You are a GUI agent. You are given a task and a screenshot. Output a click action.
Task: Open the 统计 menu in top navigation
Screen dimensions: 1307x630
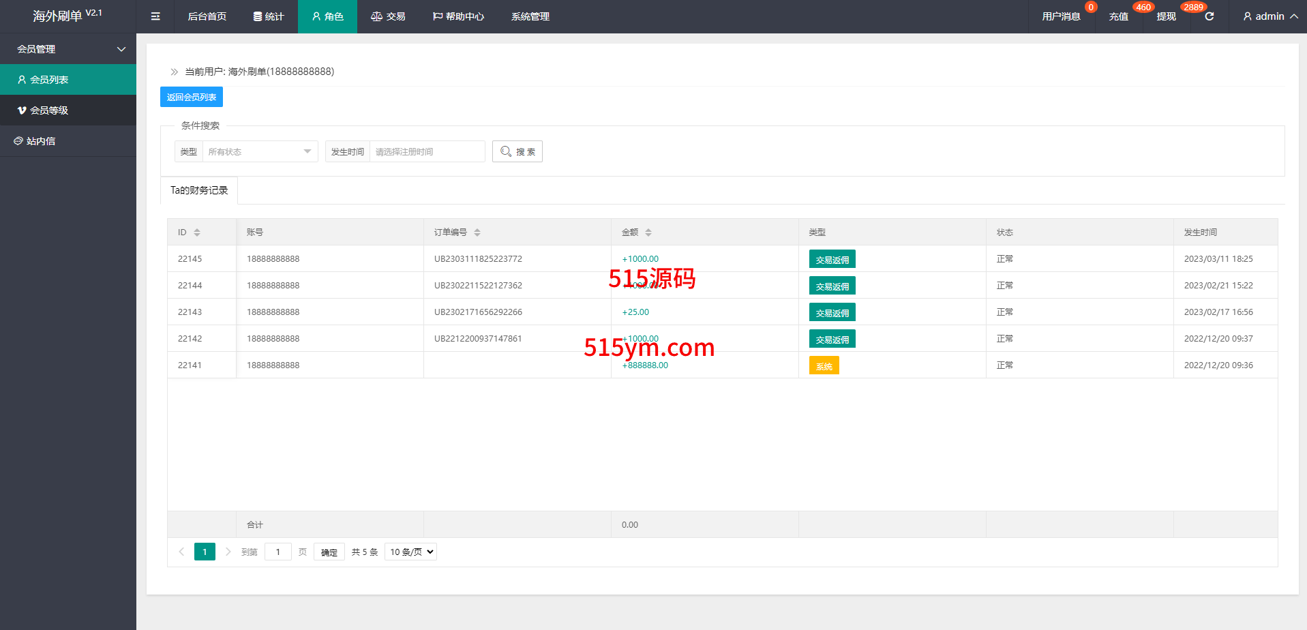(269, 16)
